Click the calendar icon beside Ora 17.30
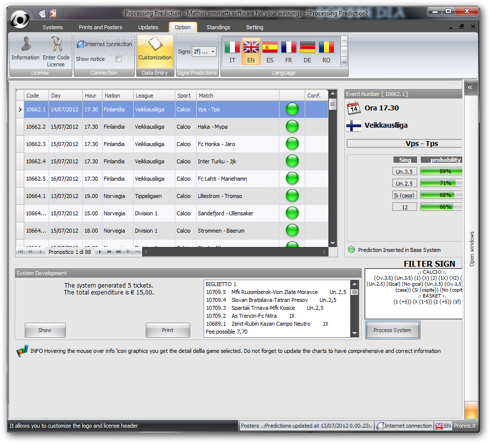490x443 pixels. pos(353,108)
